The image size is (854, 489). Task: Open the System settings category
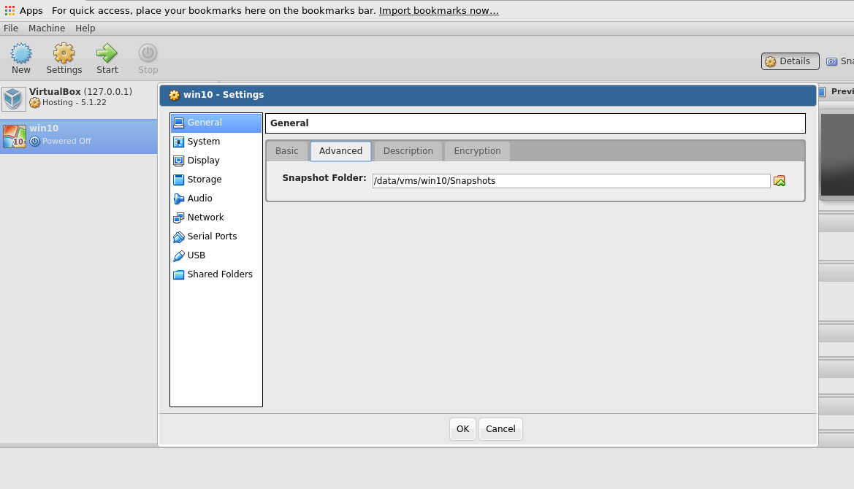(216, 142)
